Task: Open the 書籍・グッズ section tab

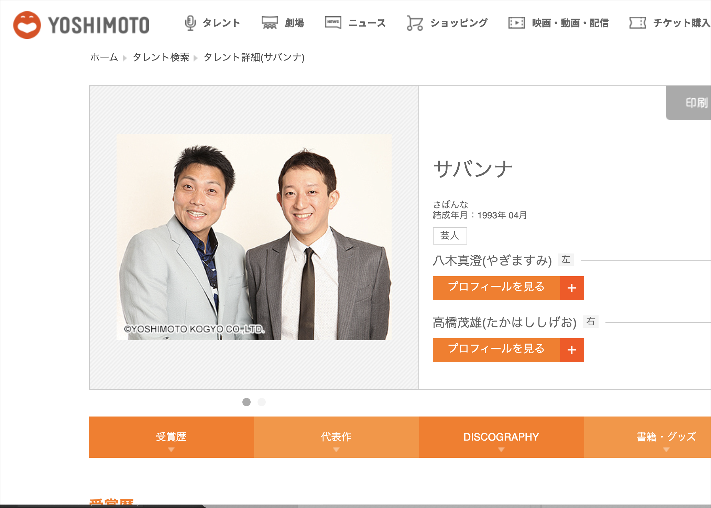Action: 666,437
